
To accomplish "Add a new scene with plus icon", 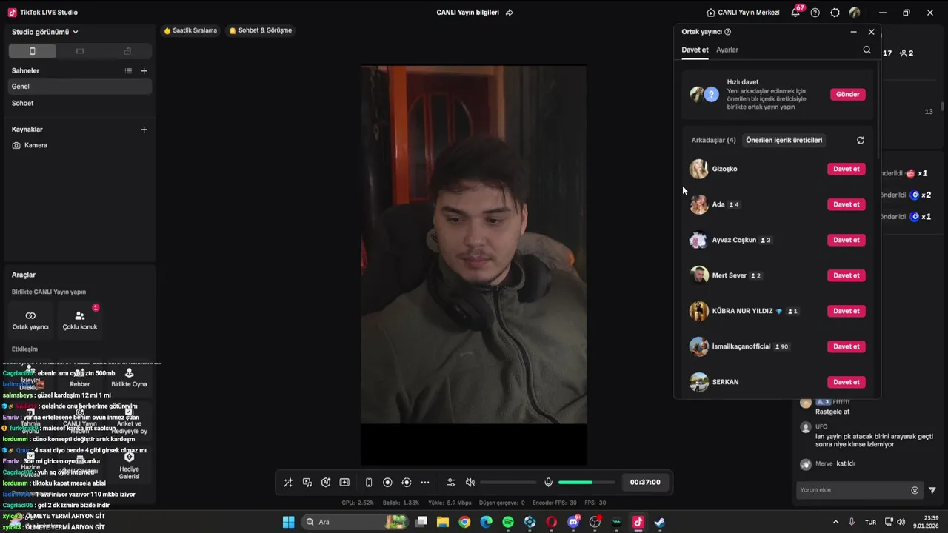I will pos(144,71).
